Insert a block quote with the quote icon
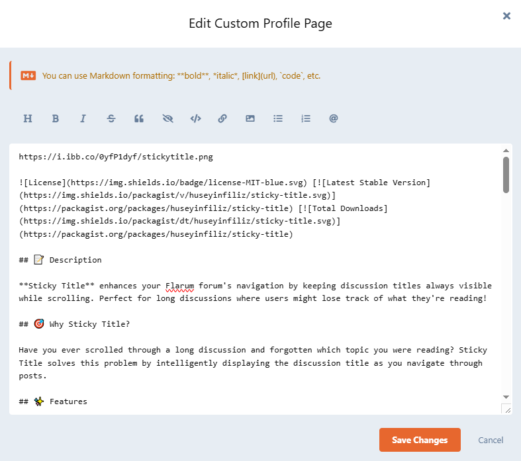The height and width of the screenshot is (461, 521). 139,118
